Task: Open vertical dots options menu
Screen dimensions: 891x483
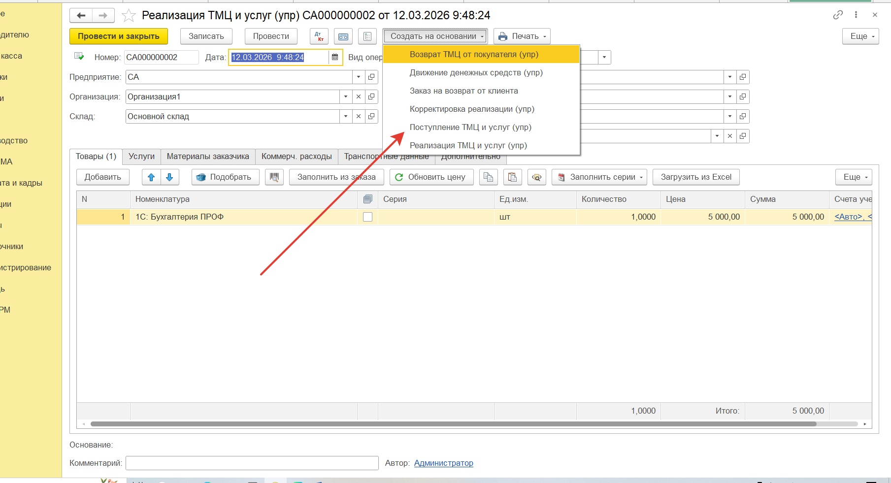Action: 856,15
